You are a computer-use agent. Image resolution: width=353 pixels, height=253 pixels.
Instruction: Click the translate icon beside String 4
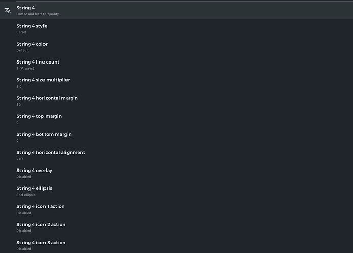coord(8,10)
